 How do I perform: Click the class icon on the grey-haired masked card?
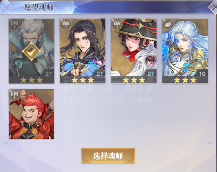click(15, 24)
